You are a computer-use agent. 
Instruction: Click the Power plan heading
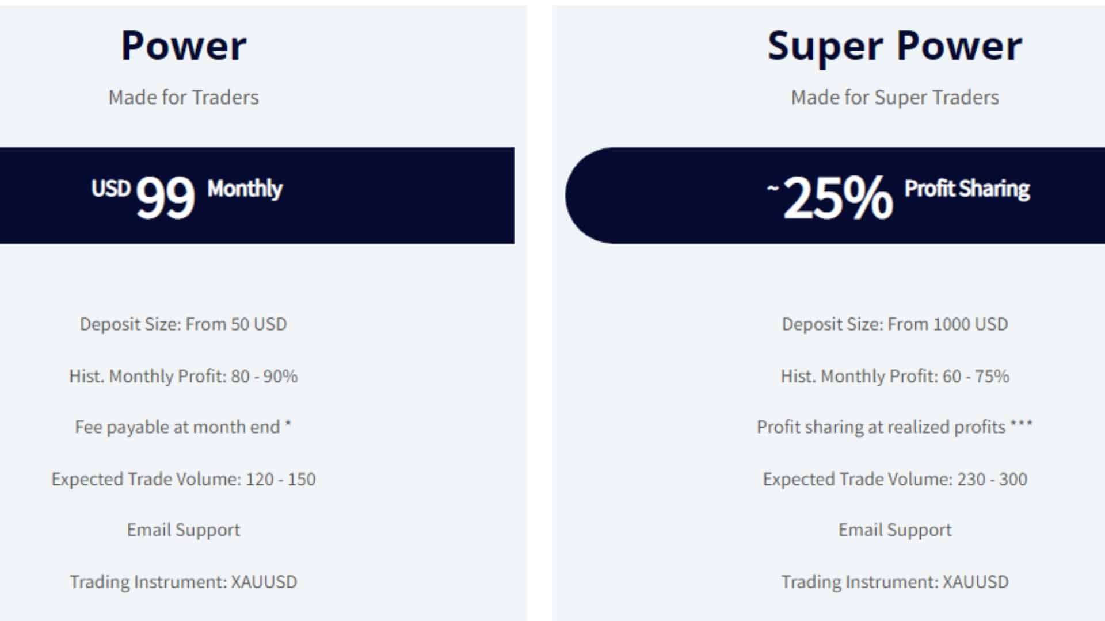[x=184, y=46]
